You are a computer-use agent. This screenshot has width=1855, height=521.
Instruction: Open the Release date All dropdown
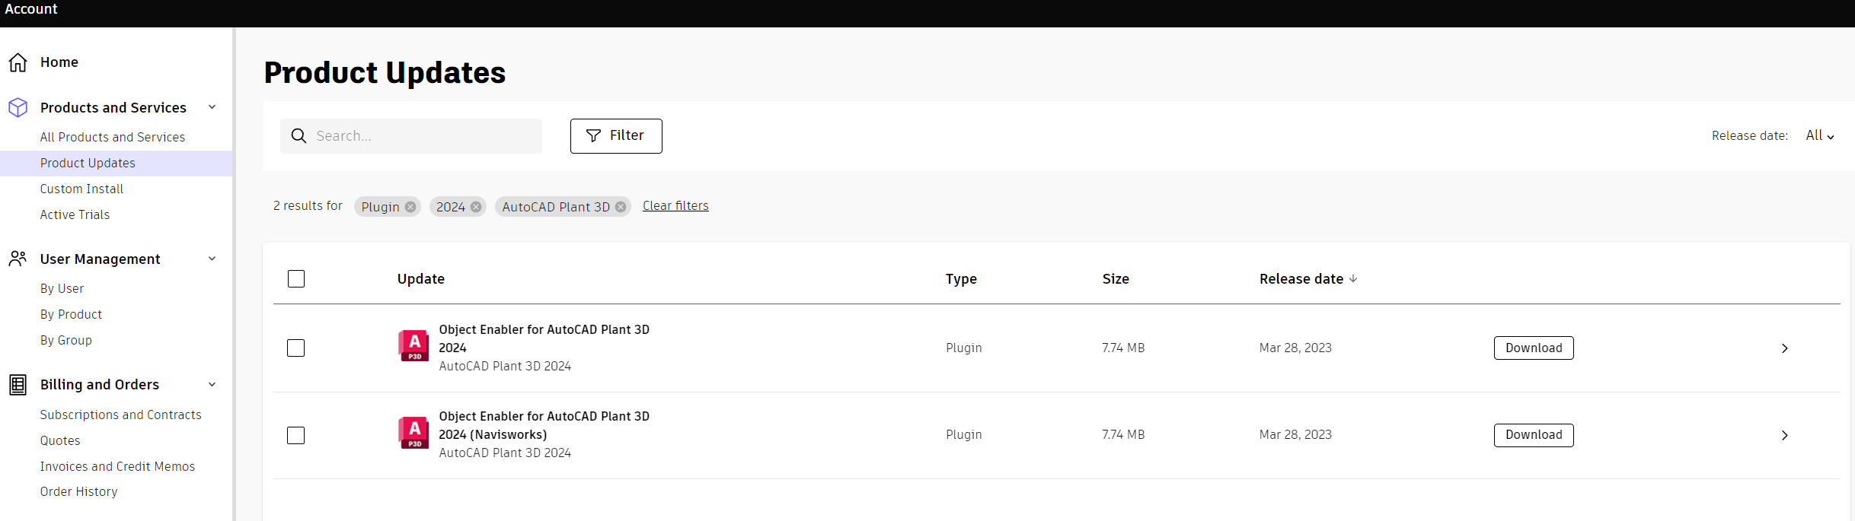[x=1819, y=136]
